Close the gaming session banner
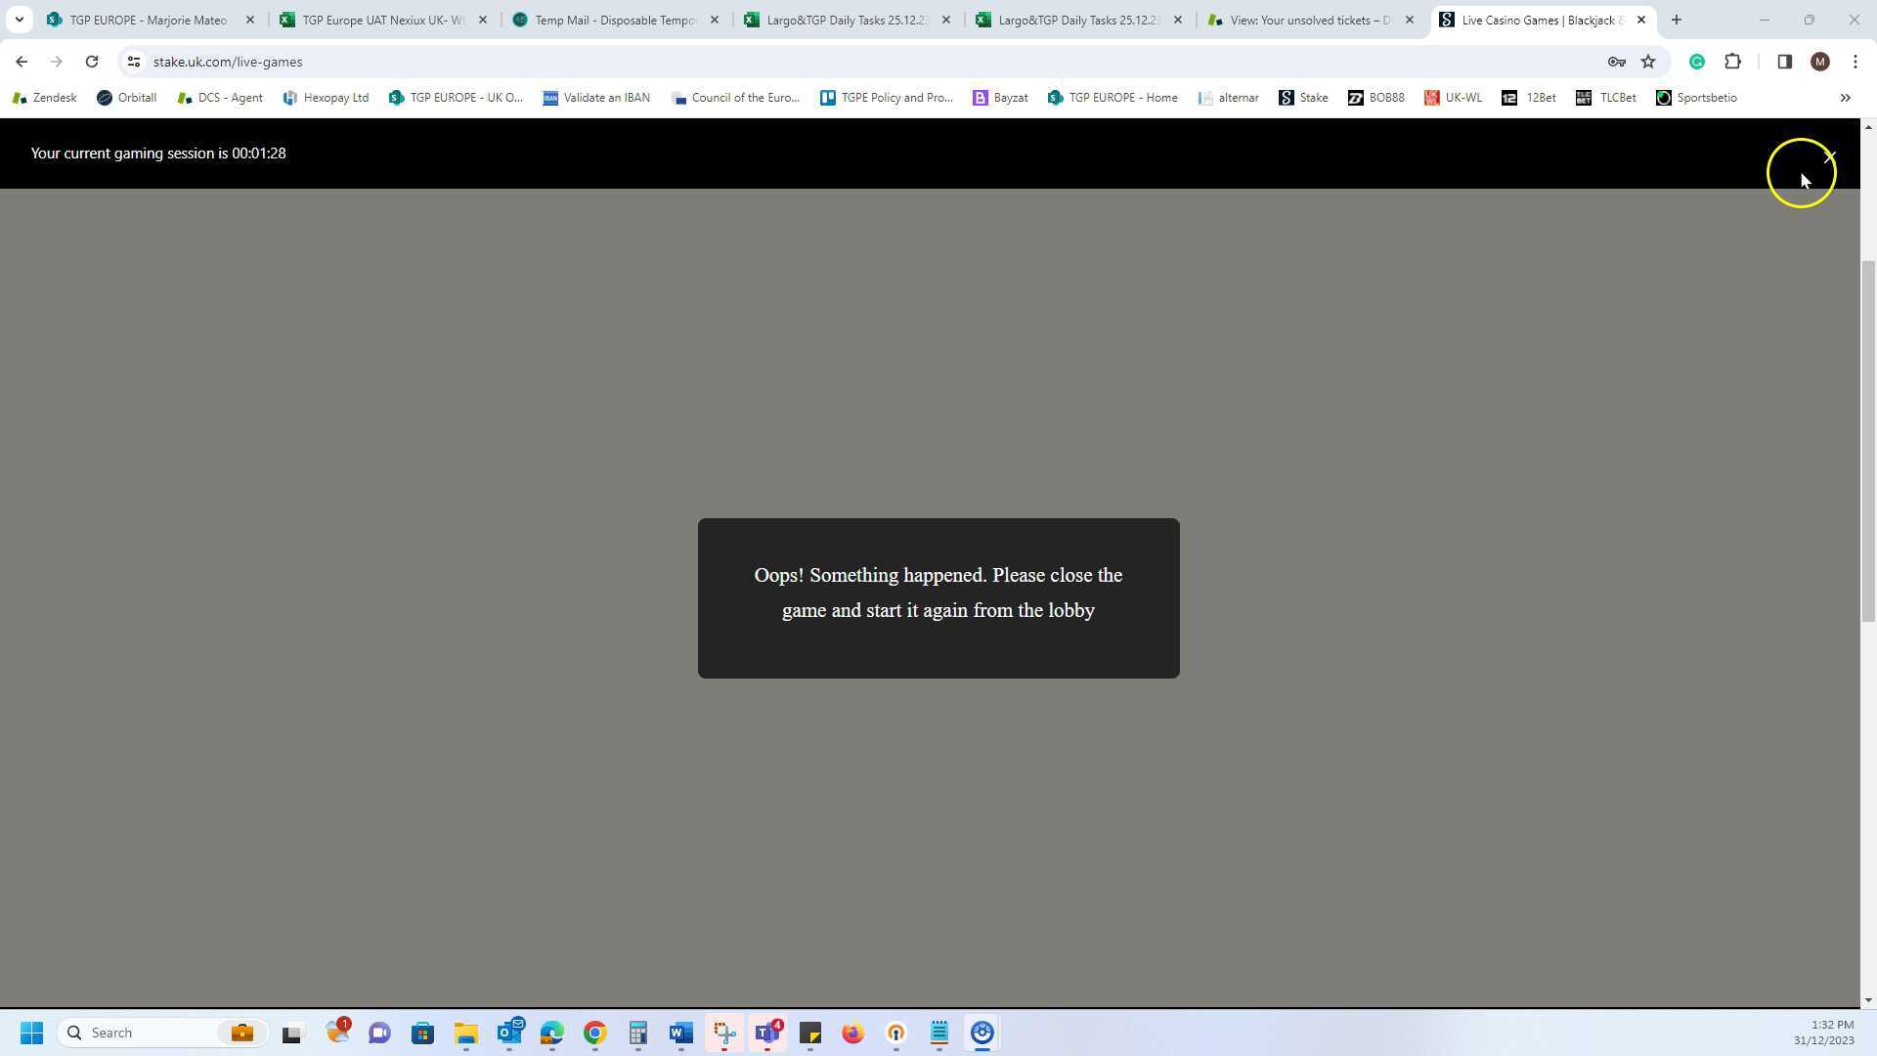Screen dimensions: 1877x1056 coord(1829,156)
